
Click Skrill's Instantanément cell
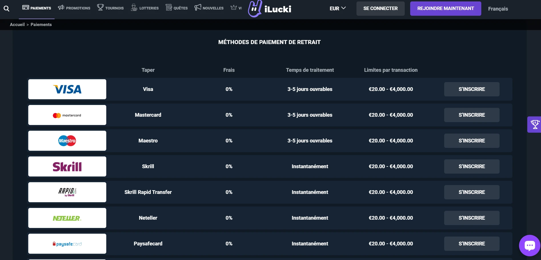point(310,166)
